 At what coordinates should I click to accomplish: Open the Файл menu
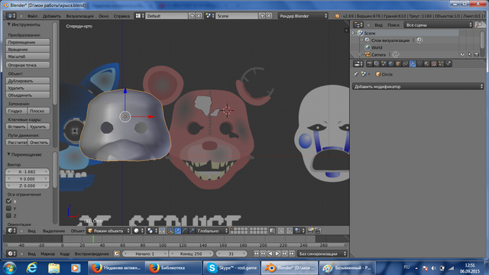click(32, 16)
